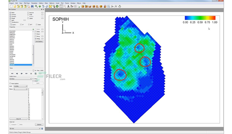Open details button next to RMap
This screenshot has width=232, height=134.
click(42, 39)
